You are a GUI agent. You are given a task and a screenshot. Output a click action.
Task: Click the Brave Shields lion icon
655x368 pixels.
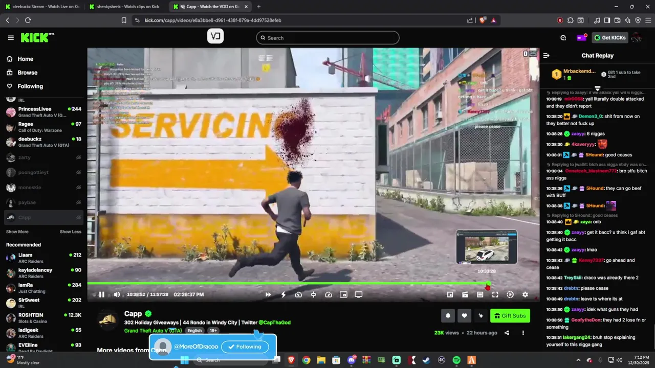(x=483, y=20)
